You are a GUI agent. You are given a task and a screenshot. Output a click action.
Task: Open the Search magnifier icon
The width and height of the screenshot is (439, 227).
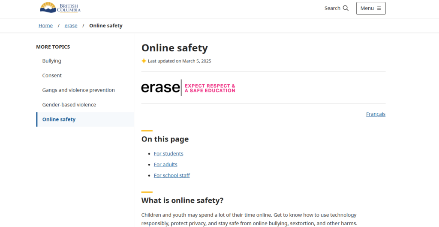click(x=346, y=8)
